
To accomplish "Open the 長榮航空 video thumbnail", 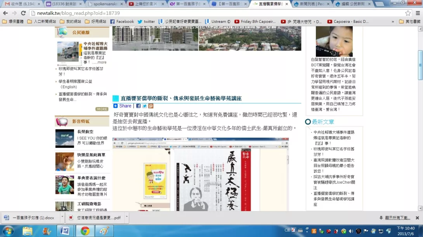I will (64, 138).
